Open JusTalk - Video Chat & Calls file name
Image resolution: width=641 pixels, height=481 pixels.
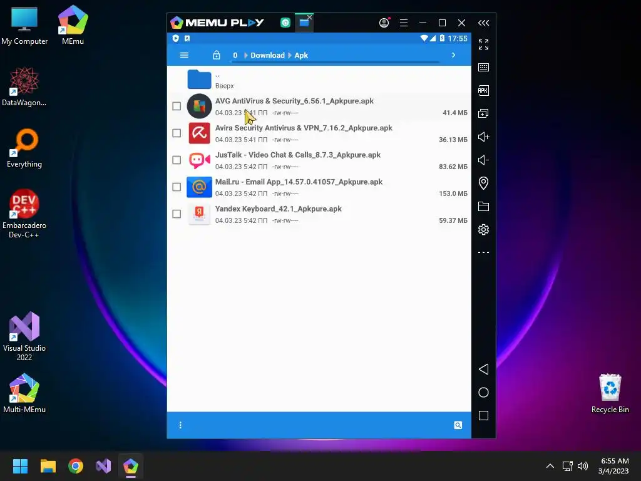coord(297,155)
